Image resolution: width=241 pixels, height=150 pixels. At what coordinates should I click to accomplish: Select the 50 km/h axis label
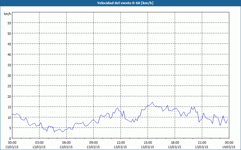tap(9, 34)
